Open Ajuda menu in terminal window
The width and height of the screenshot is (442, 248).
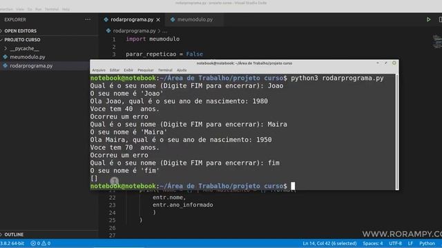tap(182, 70)
